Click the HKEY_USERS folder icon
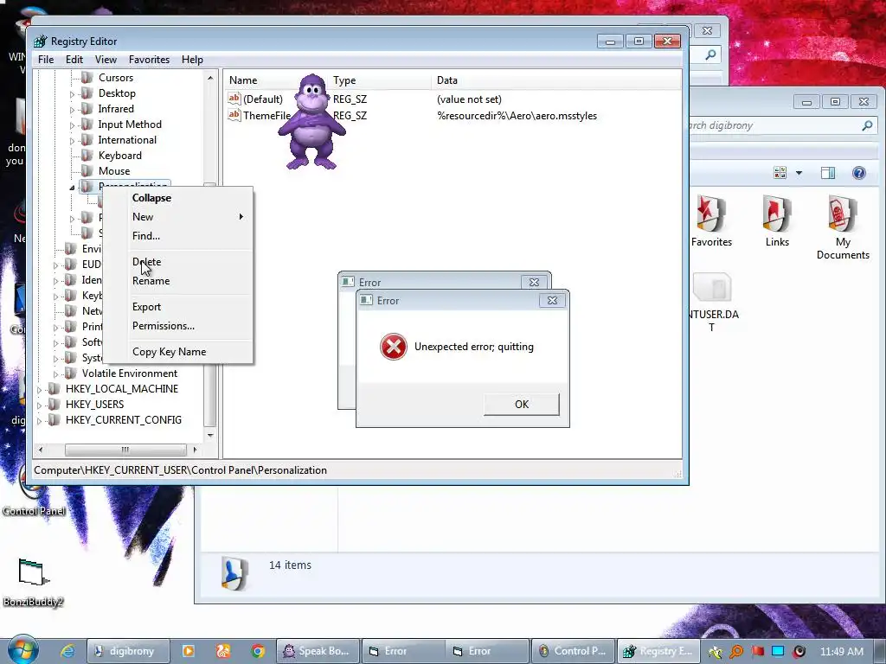886x664 pixels. (54, 405)
